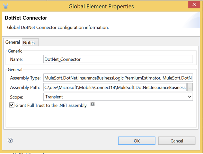Screen dimensions: 203x154
Task: Select the General tab
Action: [x=13, y=42]
